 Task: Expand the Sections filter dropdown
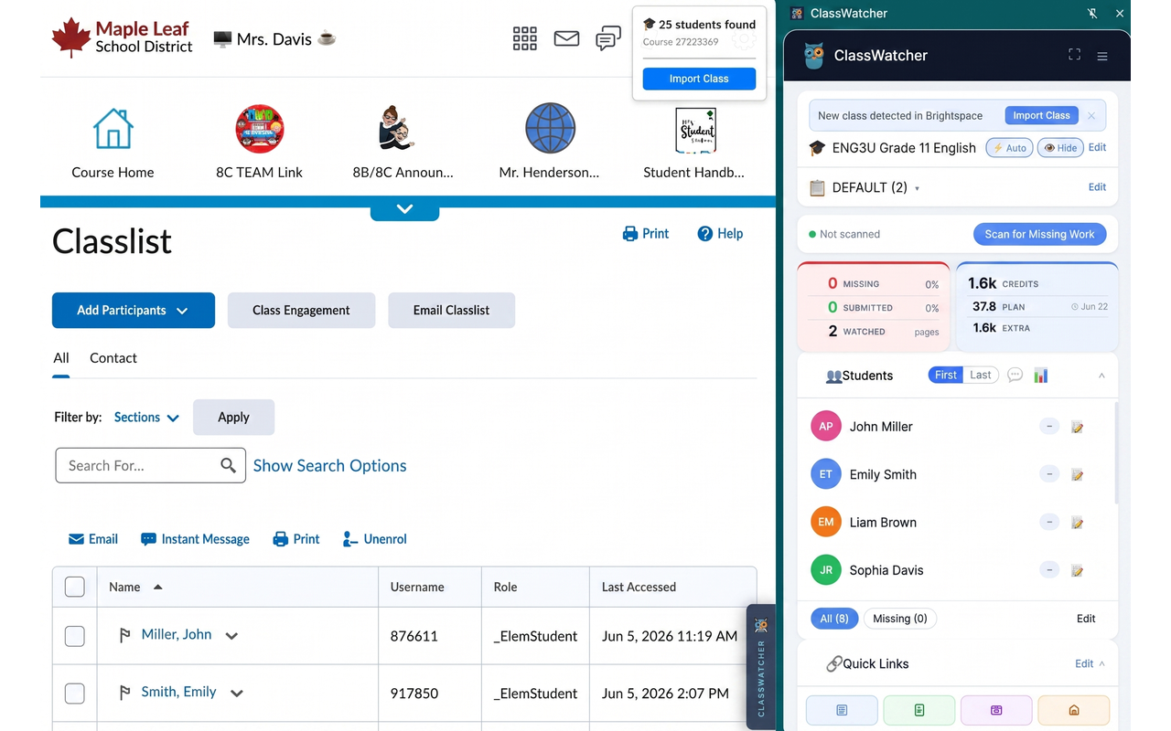[x=146, y=418]
